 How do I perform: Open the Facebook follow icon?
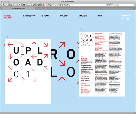(x=123, y=19)
